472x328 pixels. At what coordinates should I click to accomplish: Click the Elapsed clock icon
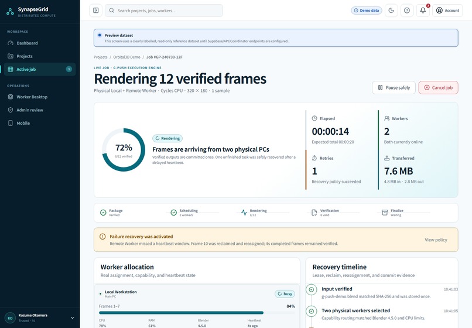tap(314, 118)
